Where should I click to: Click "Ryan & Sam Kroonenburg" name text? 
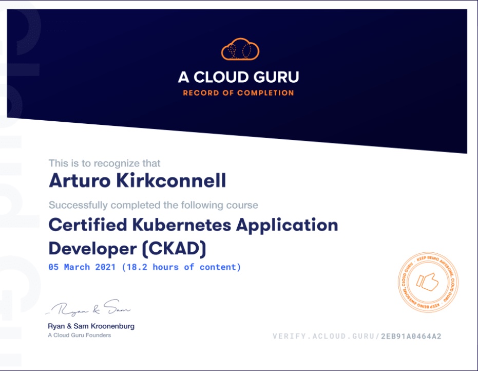pos(91,326)
